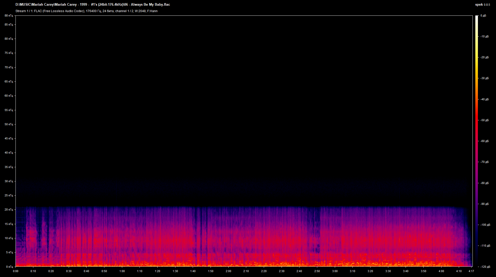The image size is (496, 277).
Task: Click the '2:20' time axis label
Action: tap(264, 271)
